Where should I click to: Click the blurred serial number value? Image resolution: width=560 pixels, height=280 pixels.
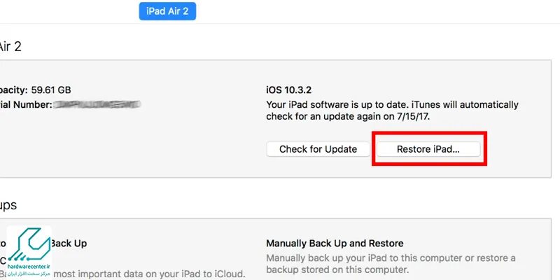pyautogui.click(x=97, y=104)
